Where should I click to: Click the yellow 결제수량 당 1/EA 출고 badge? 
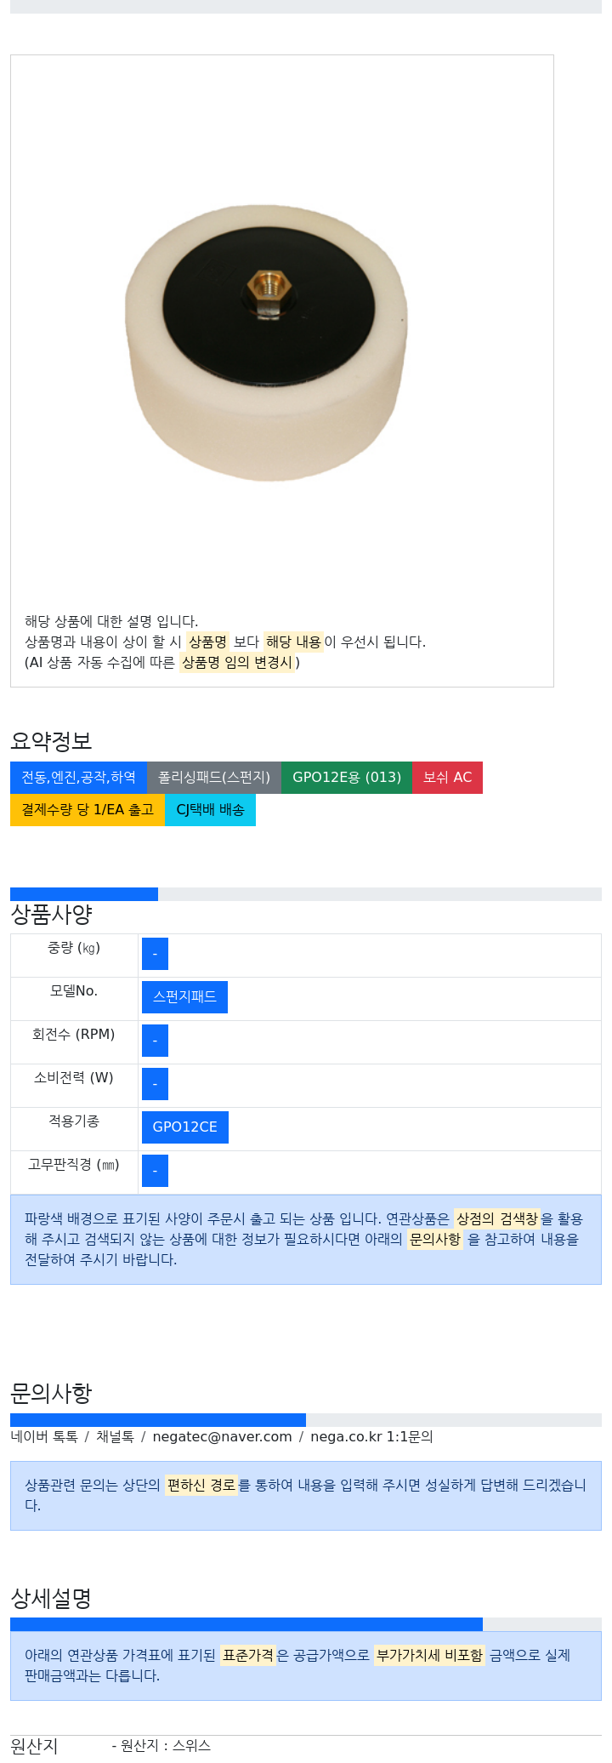coord(88,810)
